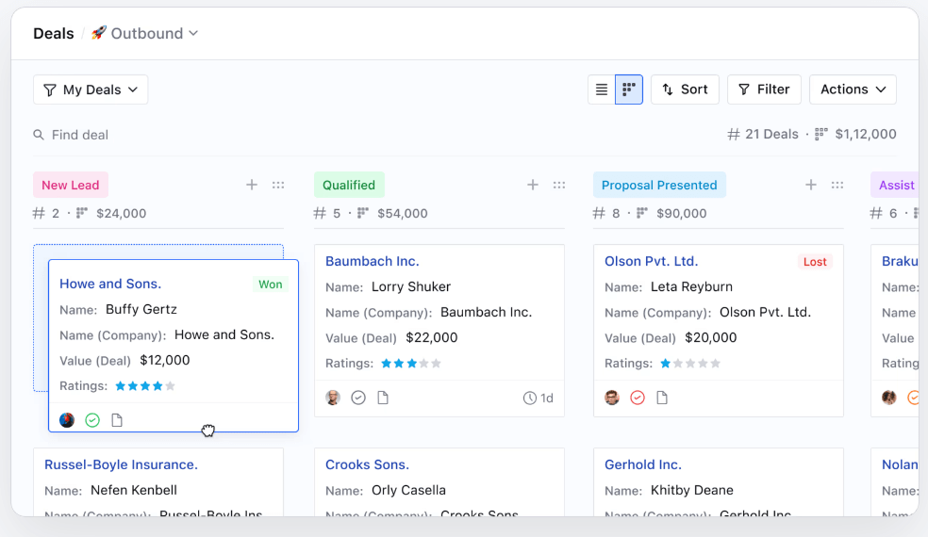Open the Filter panel

764,89
